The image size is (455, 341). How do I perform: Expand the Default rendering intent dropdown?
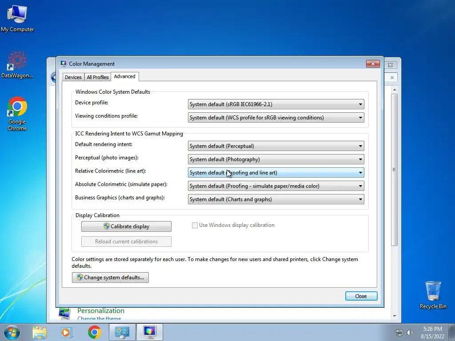pos(276,146)
